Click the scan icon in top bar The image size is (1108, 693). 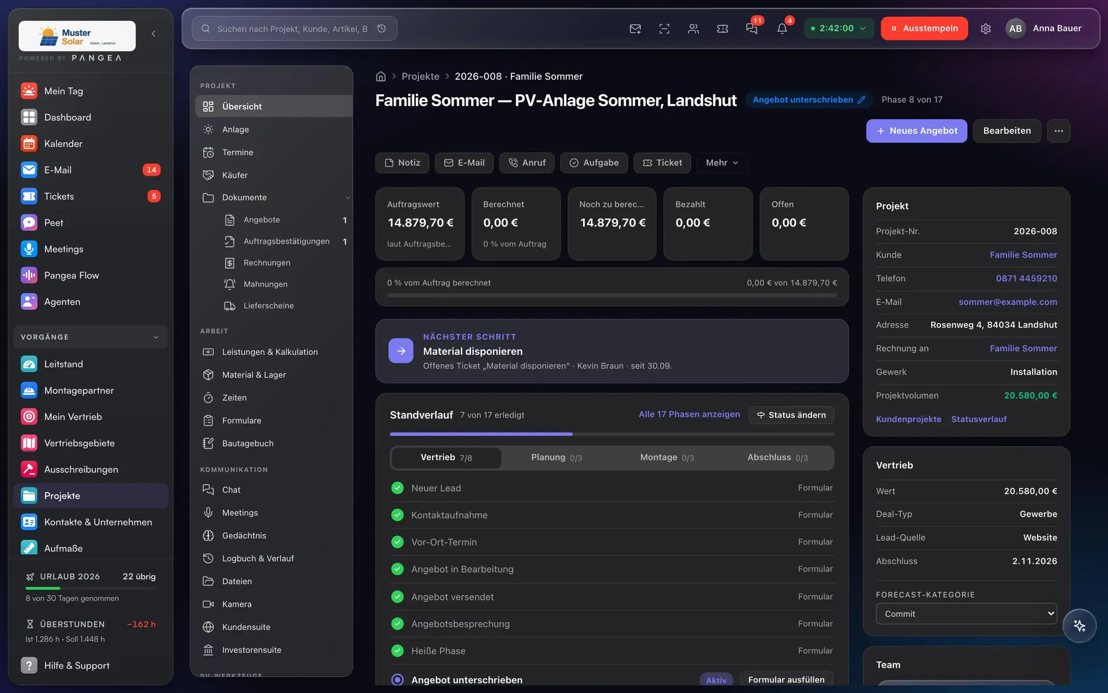point(664,29)
